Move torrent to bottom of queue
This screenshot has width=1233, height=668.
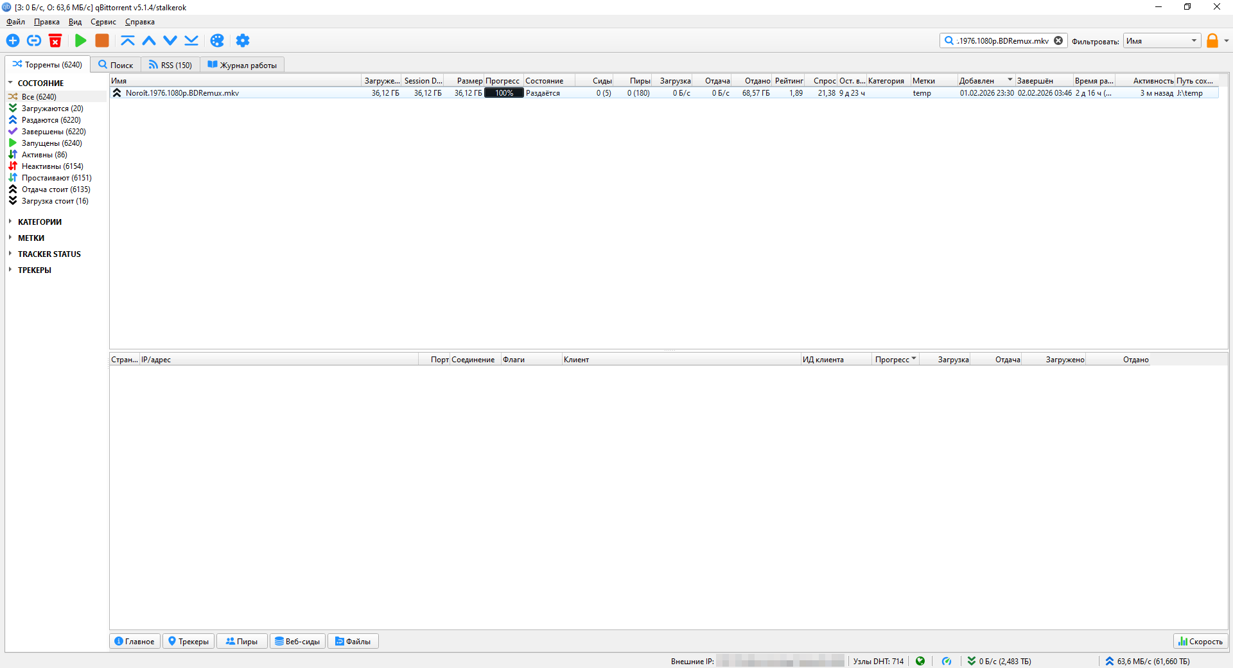(x=191, y=40)
